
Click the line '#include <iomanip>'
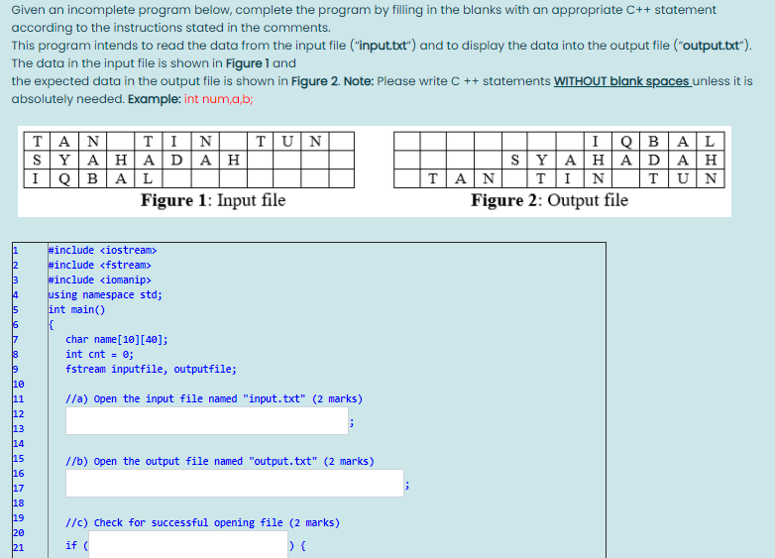coord(99,279)
